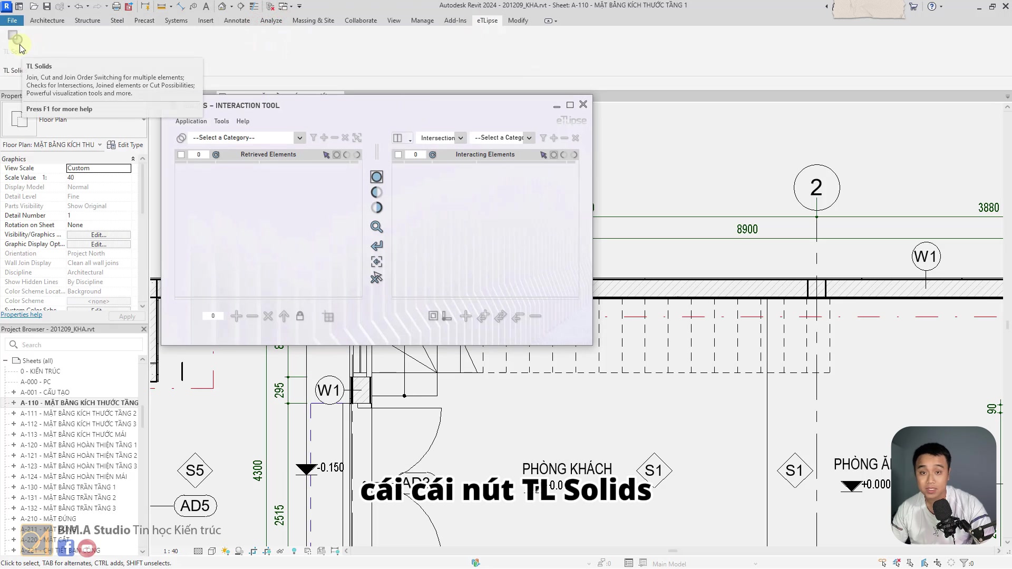
Task: Click the left-half circle visualization icon
Action: [x=376, y=192]
